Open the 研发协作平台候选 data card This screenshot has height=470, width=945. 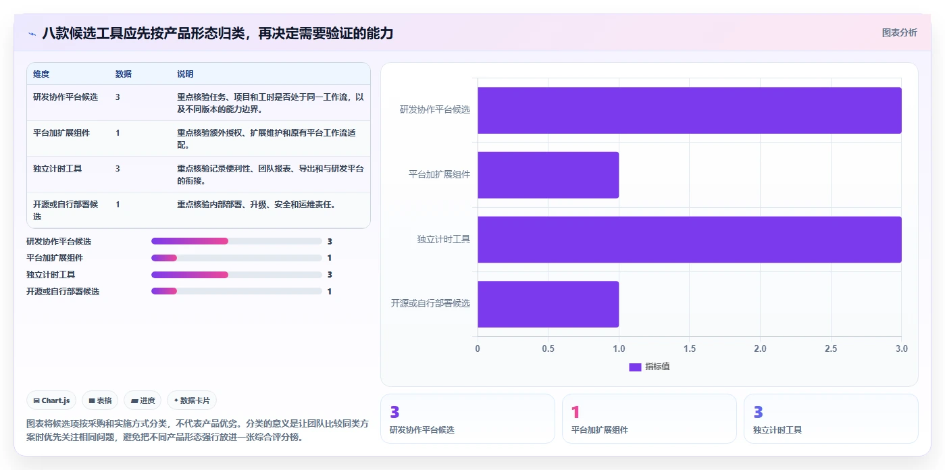point(467,419)
